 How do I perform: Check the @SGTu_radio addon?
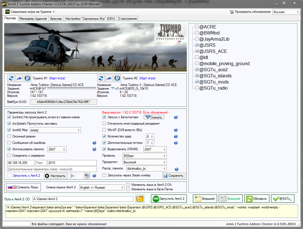197,88
